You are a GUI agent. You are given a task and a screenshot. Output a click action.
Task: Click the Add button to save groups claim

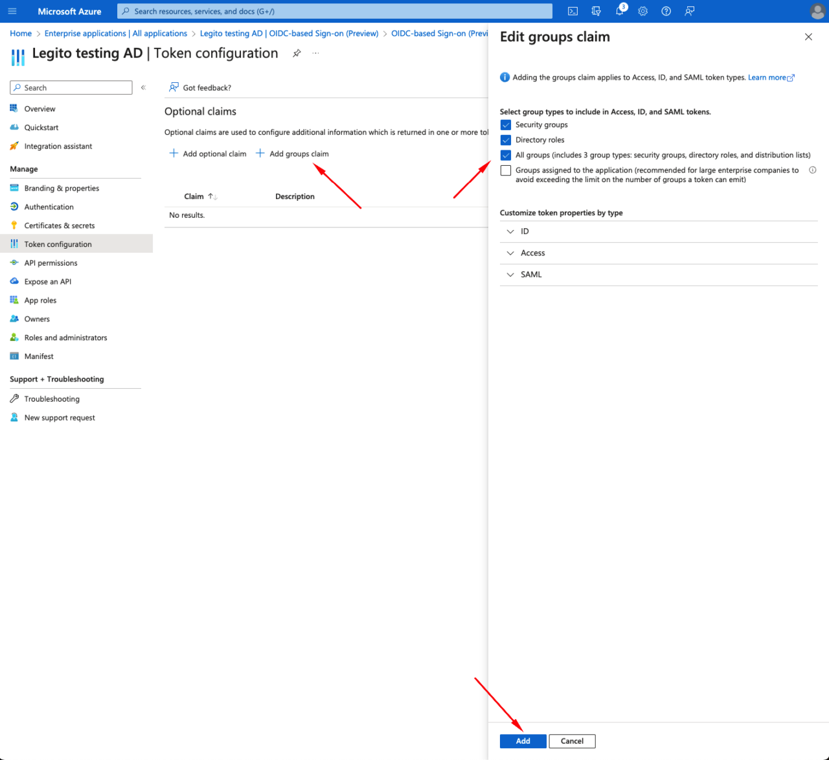coord(523,741)
